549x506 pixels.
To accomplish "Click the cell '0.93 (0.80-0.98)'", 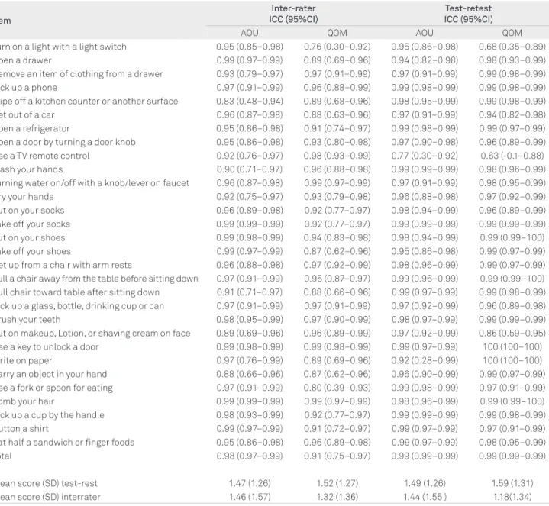I will [x=337, y=142].
